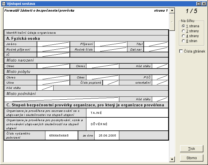Enable the 'Čísla stránek' checkbox
The height and width of the screenshot is (165, 208).
point(181,51)
